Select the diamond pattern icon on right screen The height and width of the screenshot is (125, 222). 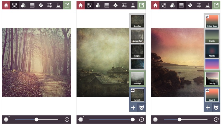(x=190, y=5)
